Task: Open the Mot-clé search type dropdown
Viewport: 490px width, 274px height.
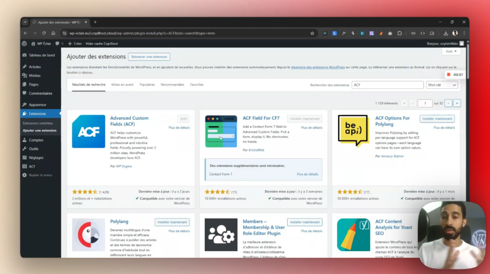Action: 442,85
